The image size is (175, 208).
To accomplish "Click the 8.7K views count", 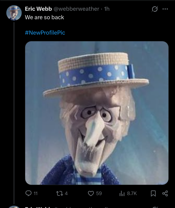I will point(132,193).
